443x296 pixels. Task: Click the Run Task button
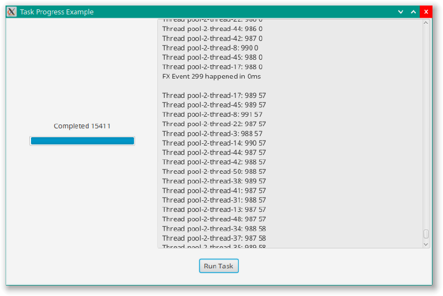219,266
